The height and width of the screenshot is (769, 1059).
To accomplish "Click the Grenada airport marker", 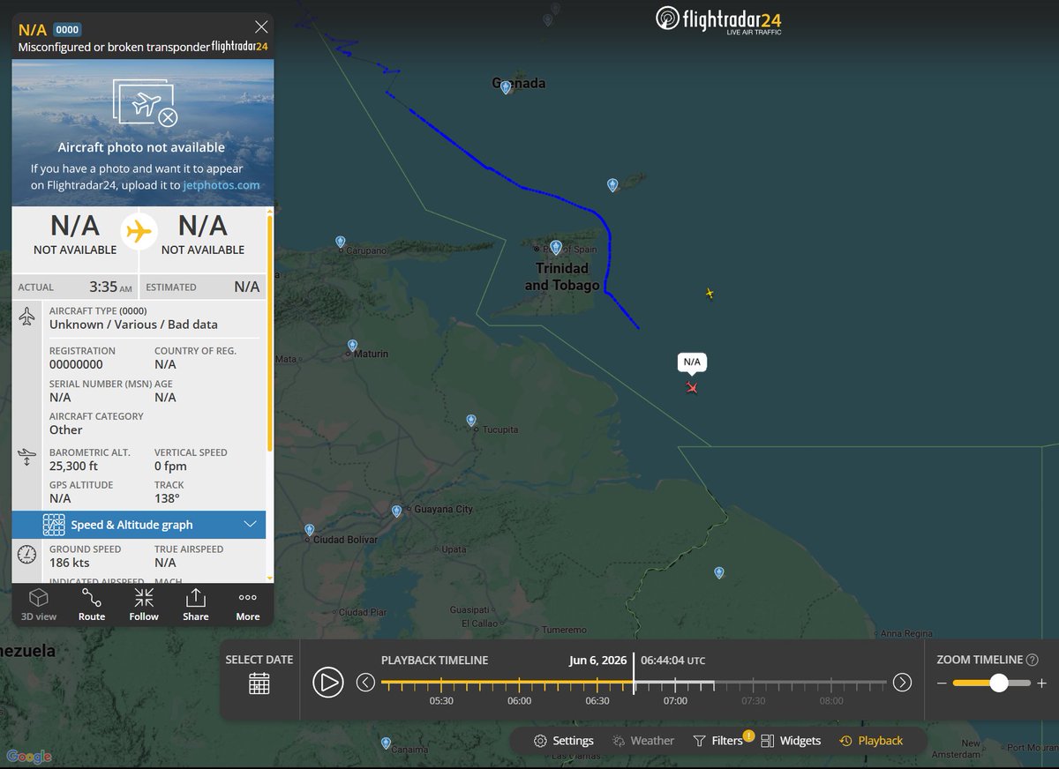I will point(506,87).
